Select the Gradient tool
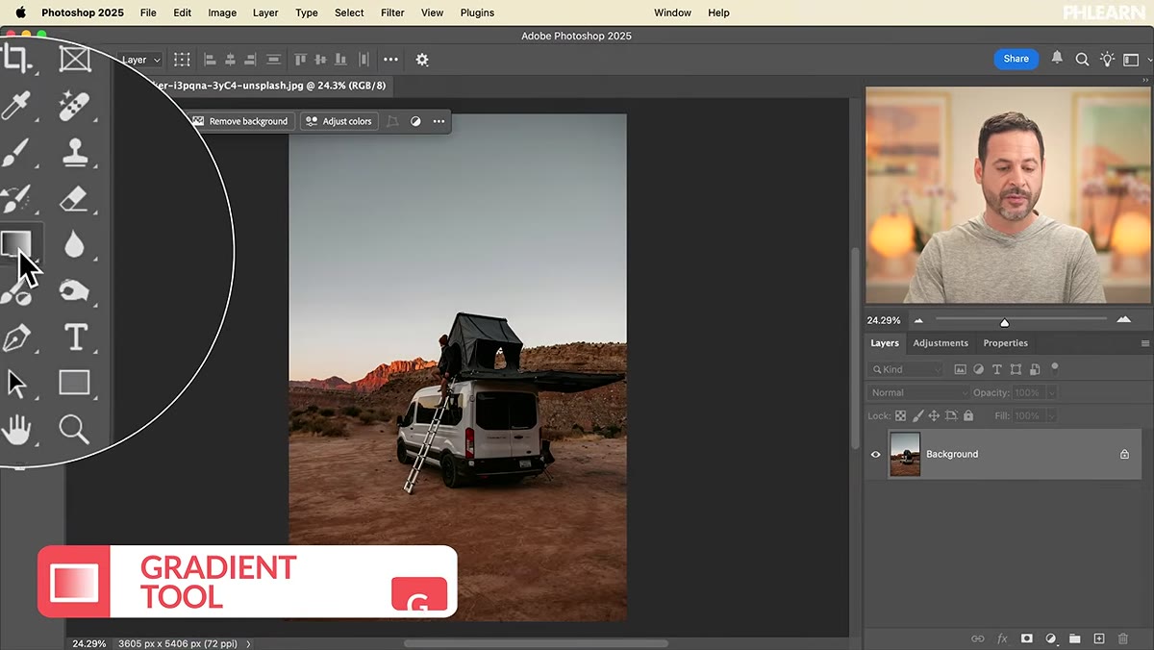 coord(17,243)
